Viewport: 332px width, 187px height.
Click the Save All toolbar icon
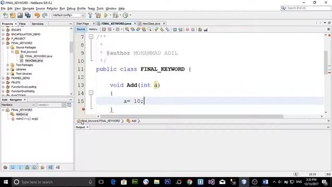click(27, 15)
